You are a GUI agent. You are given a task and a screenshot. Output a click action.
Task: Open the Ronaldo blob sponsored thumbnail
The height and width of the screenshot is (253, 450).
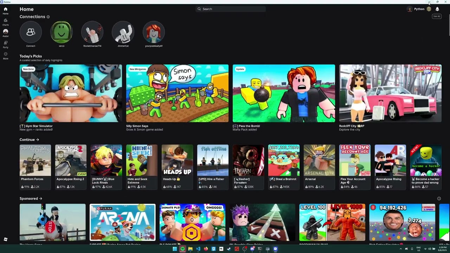tap(402, 222)
